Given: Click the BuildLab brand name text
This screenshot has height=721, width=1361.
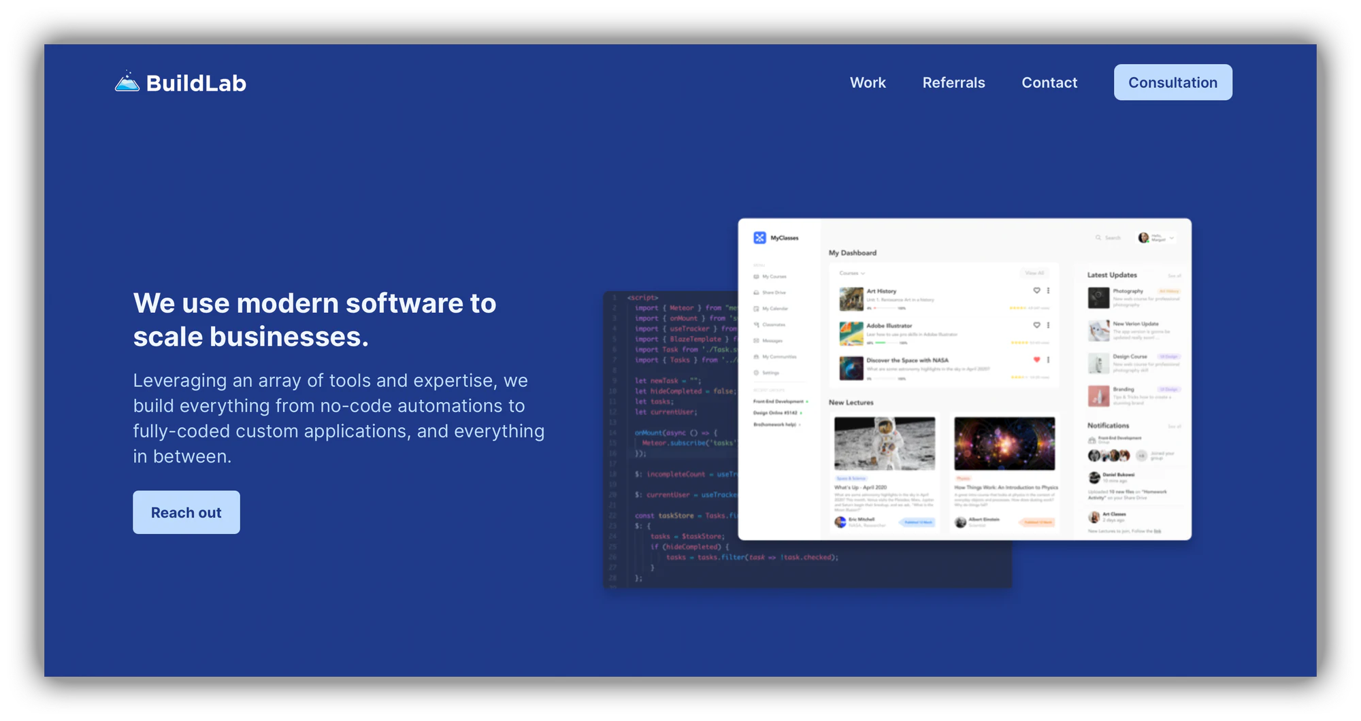Looking at the screenshot, I should 196,83.
